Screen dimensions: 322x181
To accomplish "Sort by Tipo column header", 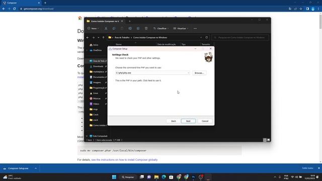I will 184,44.
